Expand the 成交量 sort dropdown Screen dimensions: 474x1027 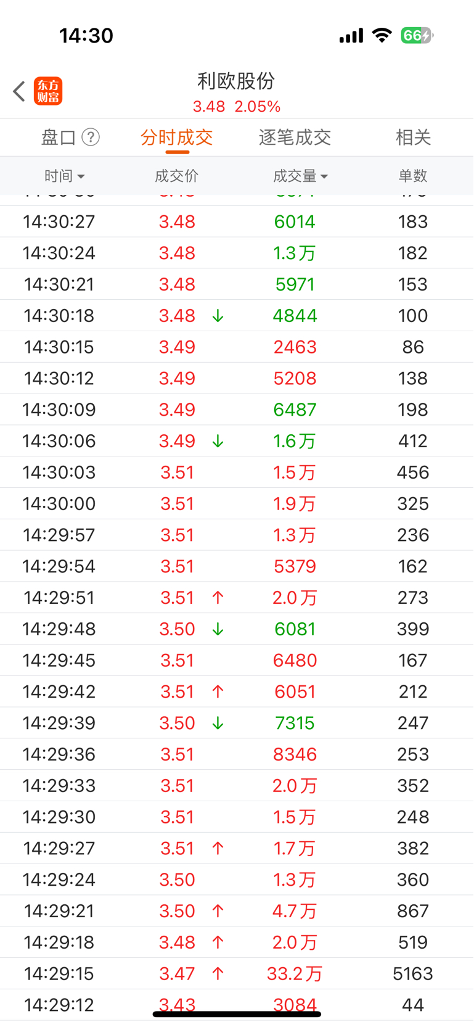[300, 176]
